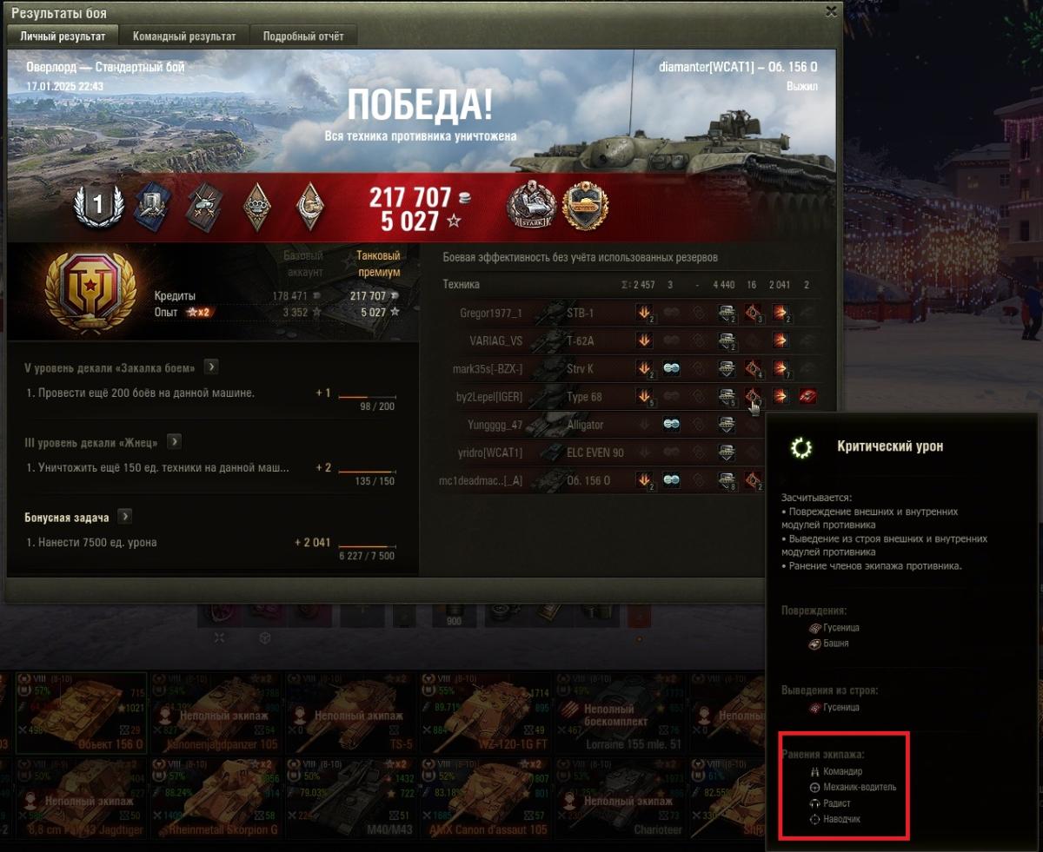The width and height of the screenshot is (1043, 852).
Task: Click the kill icon in Type 68 row
Action: (x=807, y=396)
